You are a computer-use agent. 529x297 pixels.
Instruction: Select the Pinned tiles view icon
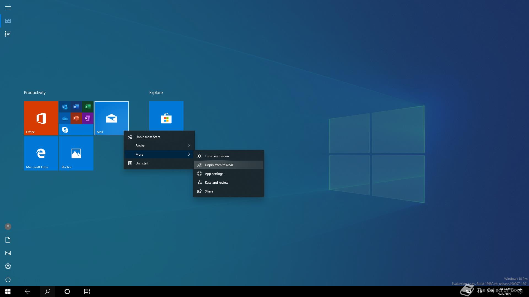(x=8, y=21)
